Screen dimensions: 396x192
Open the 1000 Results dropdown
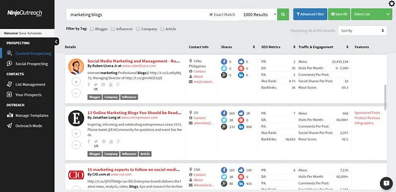[x=259, y=15]
